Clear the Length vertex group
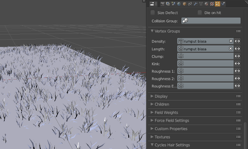The width and height of the screenshot is (248, 149). point(231,49)
